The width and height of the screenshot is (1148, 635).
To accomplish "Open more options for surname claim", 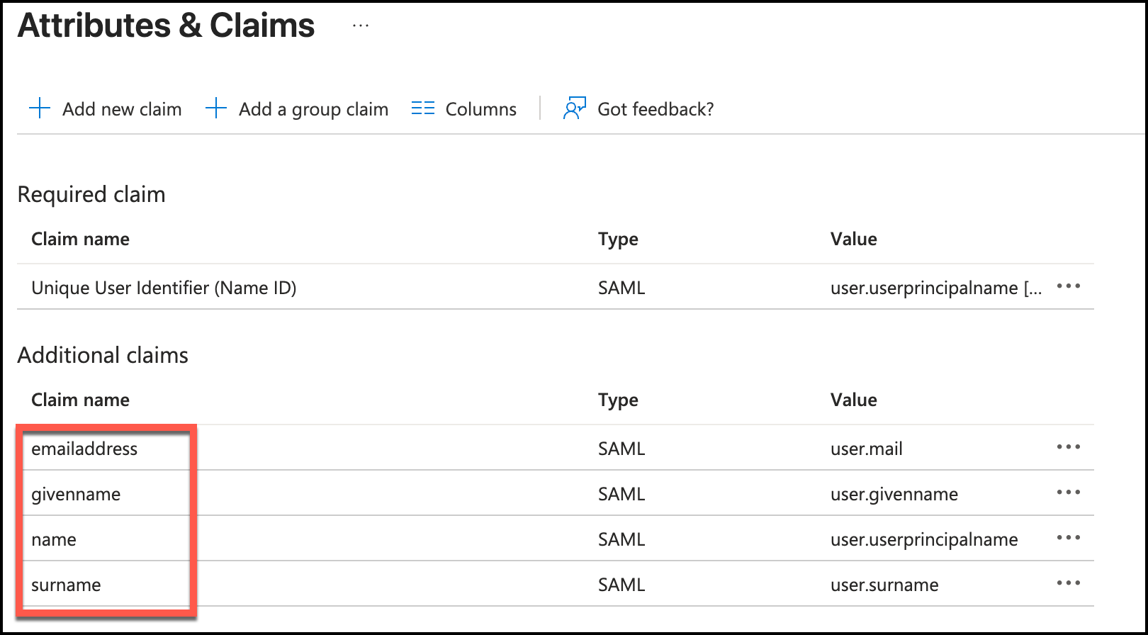I will coord(1068,583).
